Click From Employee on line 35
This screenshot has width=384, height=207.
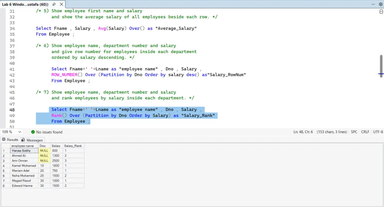pyautogui.click(x=53, y=34)
